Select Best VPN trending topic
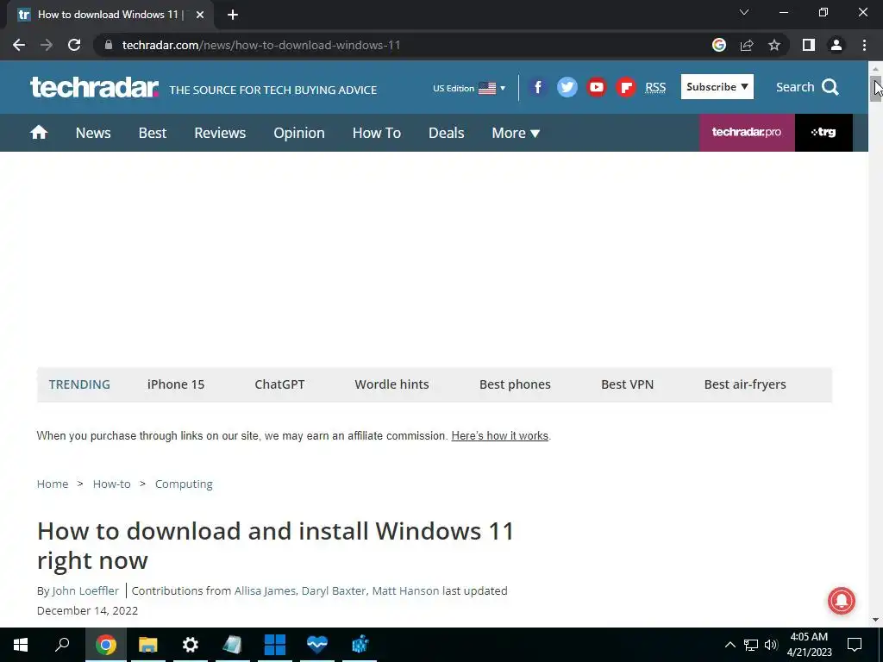Viewport: 883px width, 662px height. (x=628, y=384)
